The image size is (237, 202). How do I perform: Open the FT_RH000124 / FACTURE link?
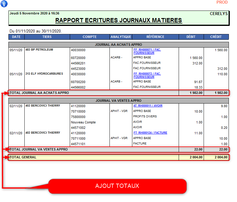(x=150, y=133)
